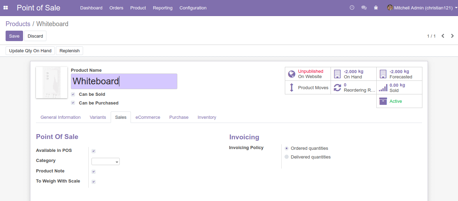Screen dimensions: 458x201
Task: Go to previous record arrow
Action: [x=443, y=36]
